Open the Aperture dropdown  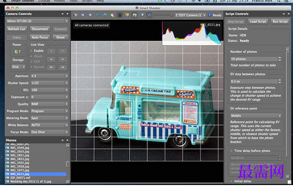click(x=50, y=76)
